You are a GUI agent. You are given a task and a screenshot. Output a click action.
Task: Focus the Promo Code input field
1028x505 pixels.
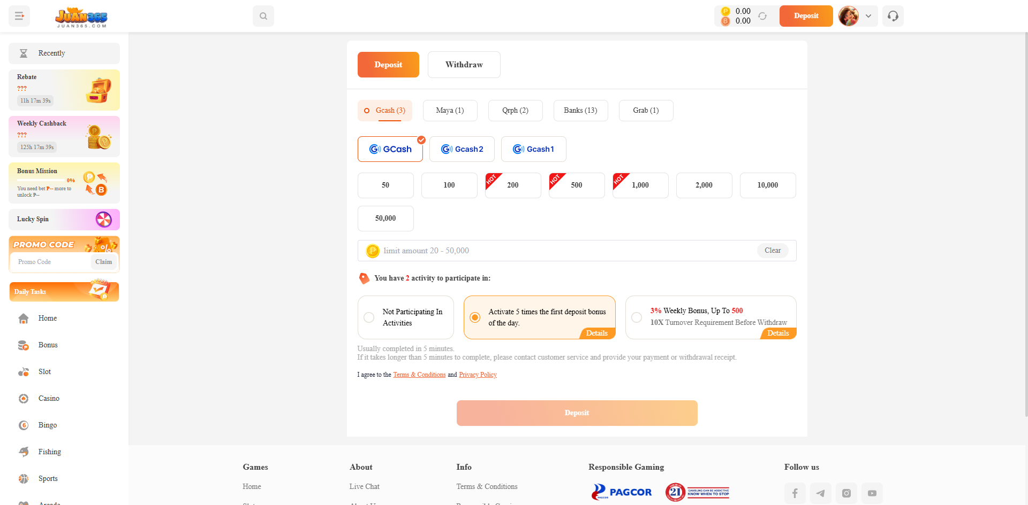click(x=51, y=262)
